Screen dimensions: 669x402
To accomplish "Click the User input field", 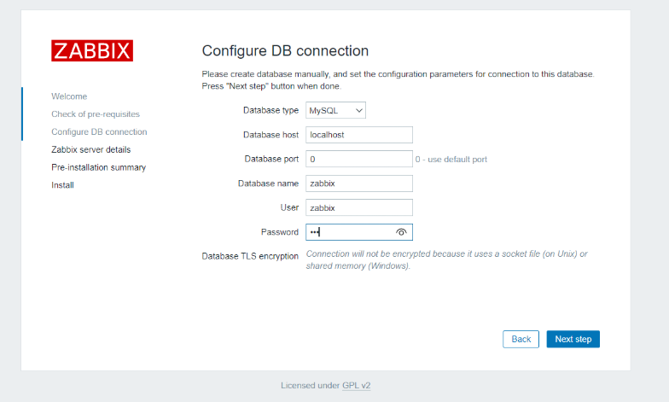I will tap(358, 207).
